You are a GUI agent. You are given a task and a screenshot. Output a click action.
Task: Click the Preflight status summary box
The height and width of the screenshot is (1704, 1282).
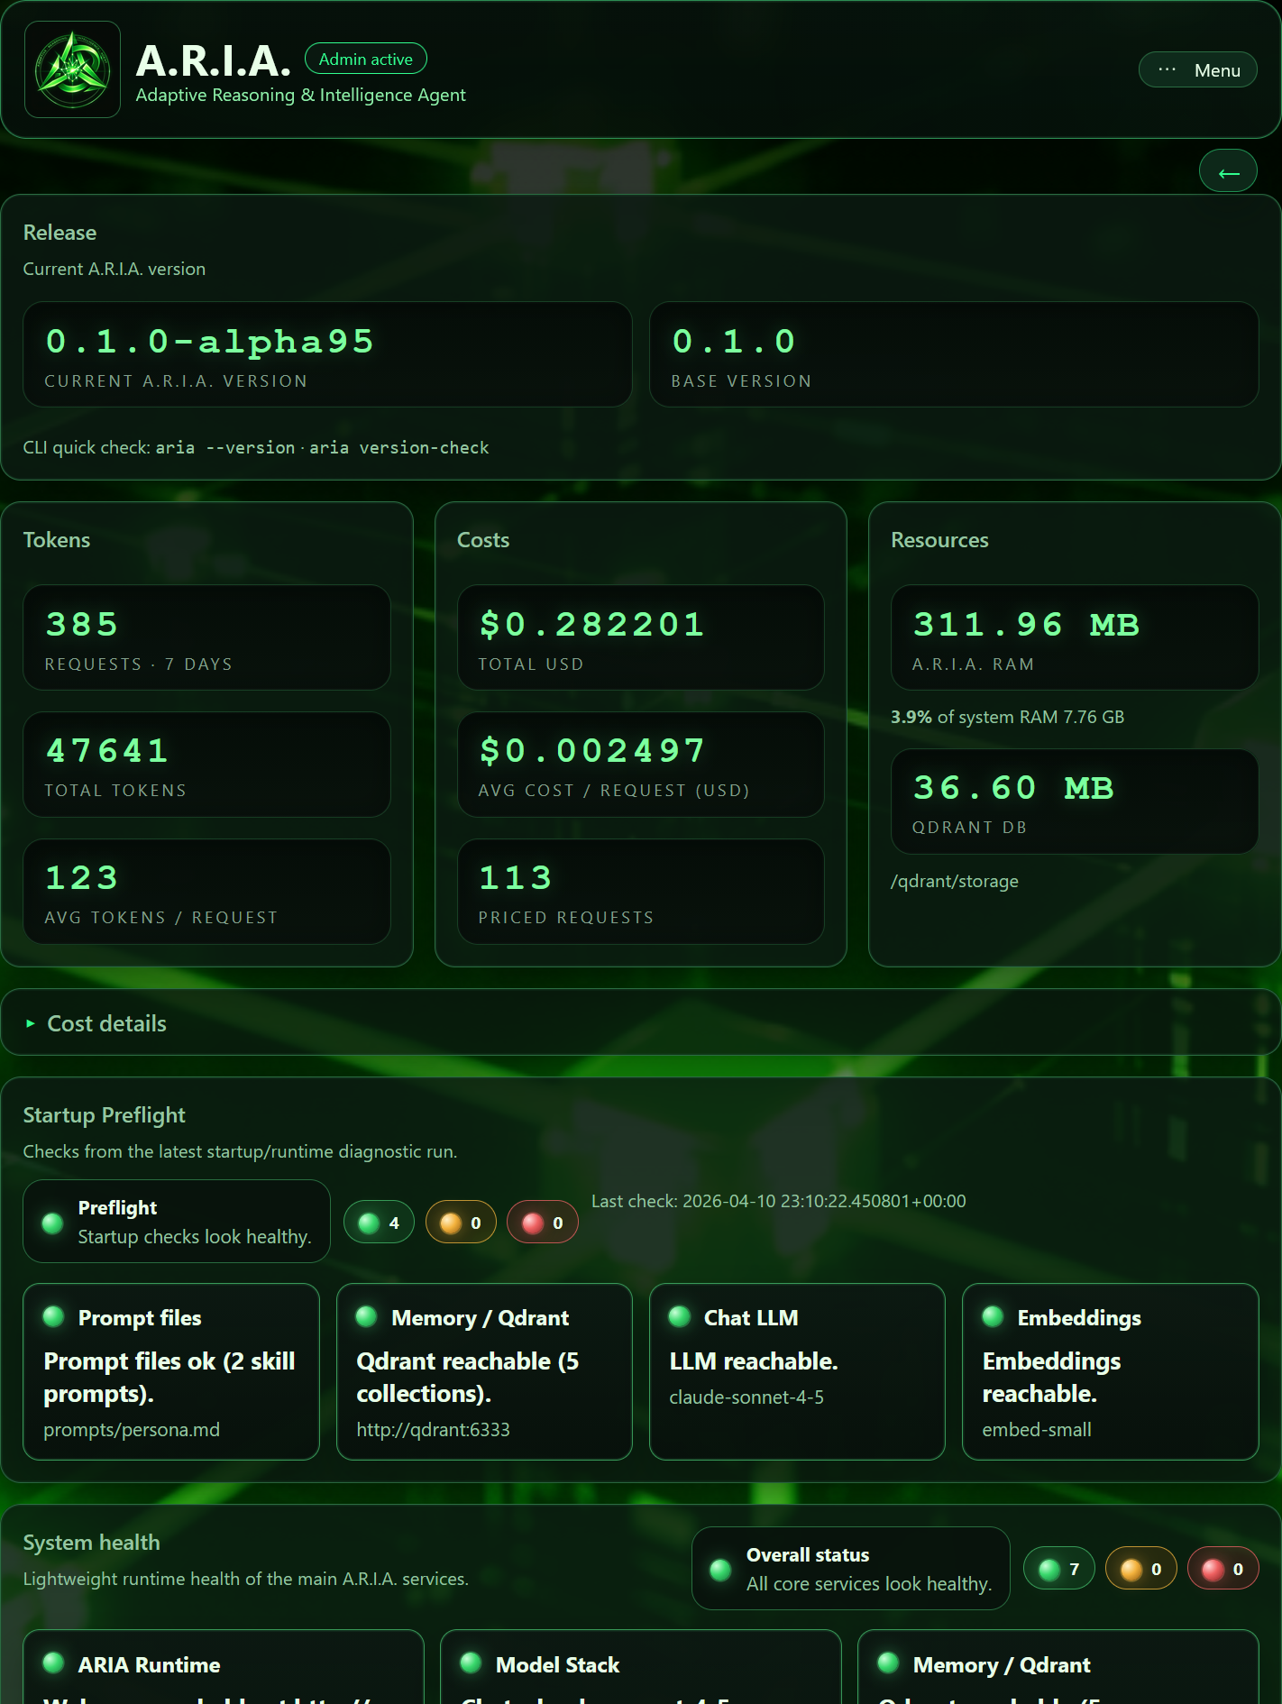click(x=177, y=1222)
